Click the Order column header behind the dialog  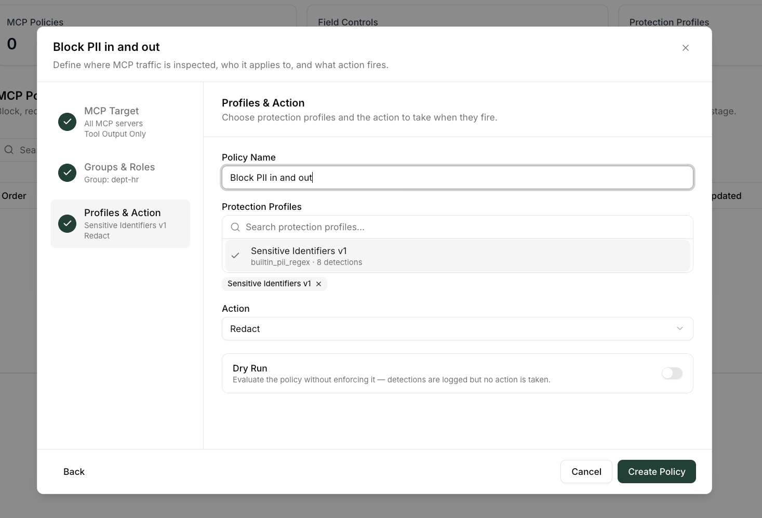(x=14, y=196)
